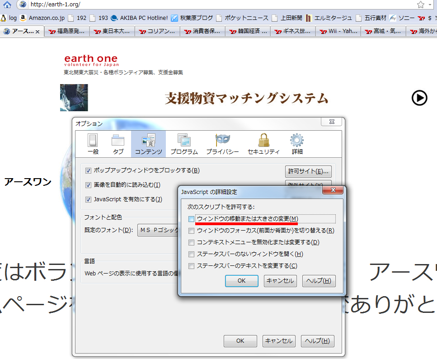Image resolution: width=437 pixels, height=359 pixels.
Task: Open the AKIBA PC Hotline! bookmark
Action: [139, 18]
